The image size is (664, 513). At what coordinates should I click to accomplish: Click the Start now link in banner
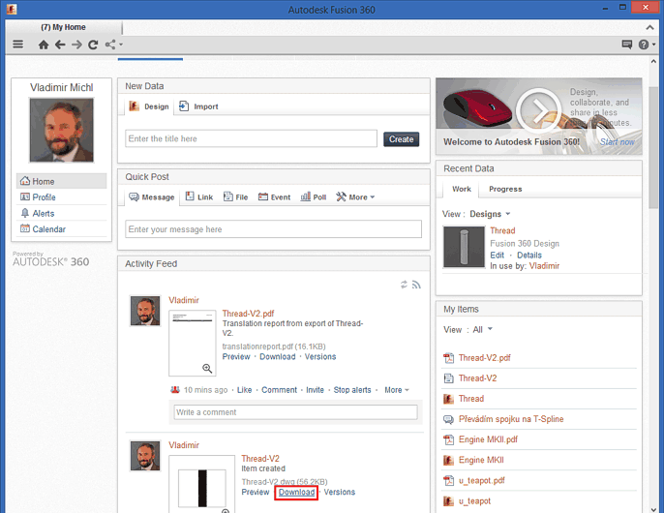click(x=617, y=142)
